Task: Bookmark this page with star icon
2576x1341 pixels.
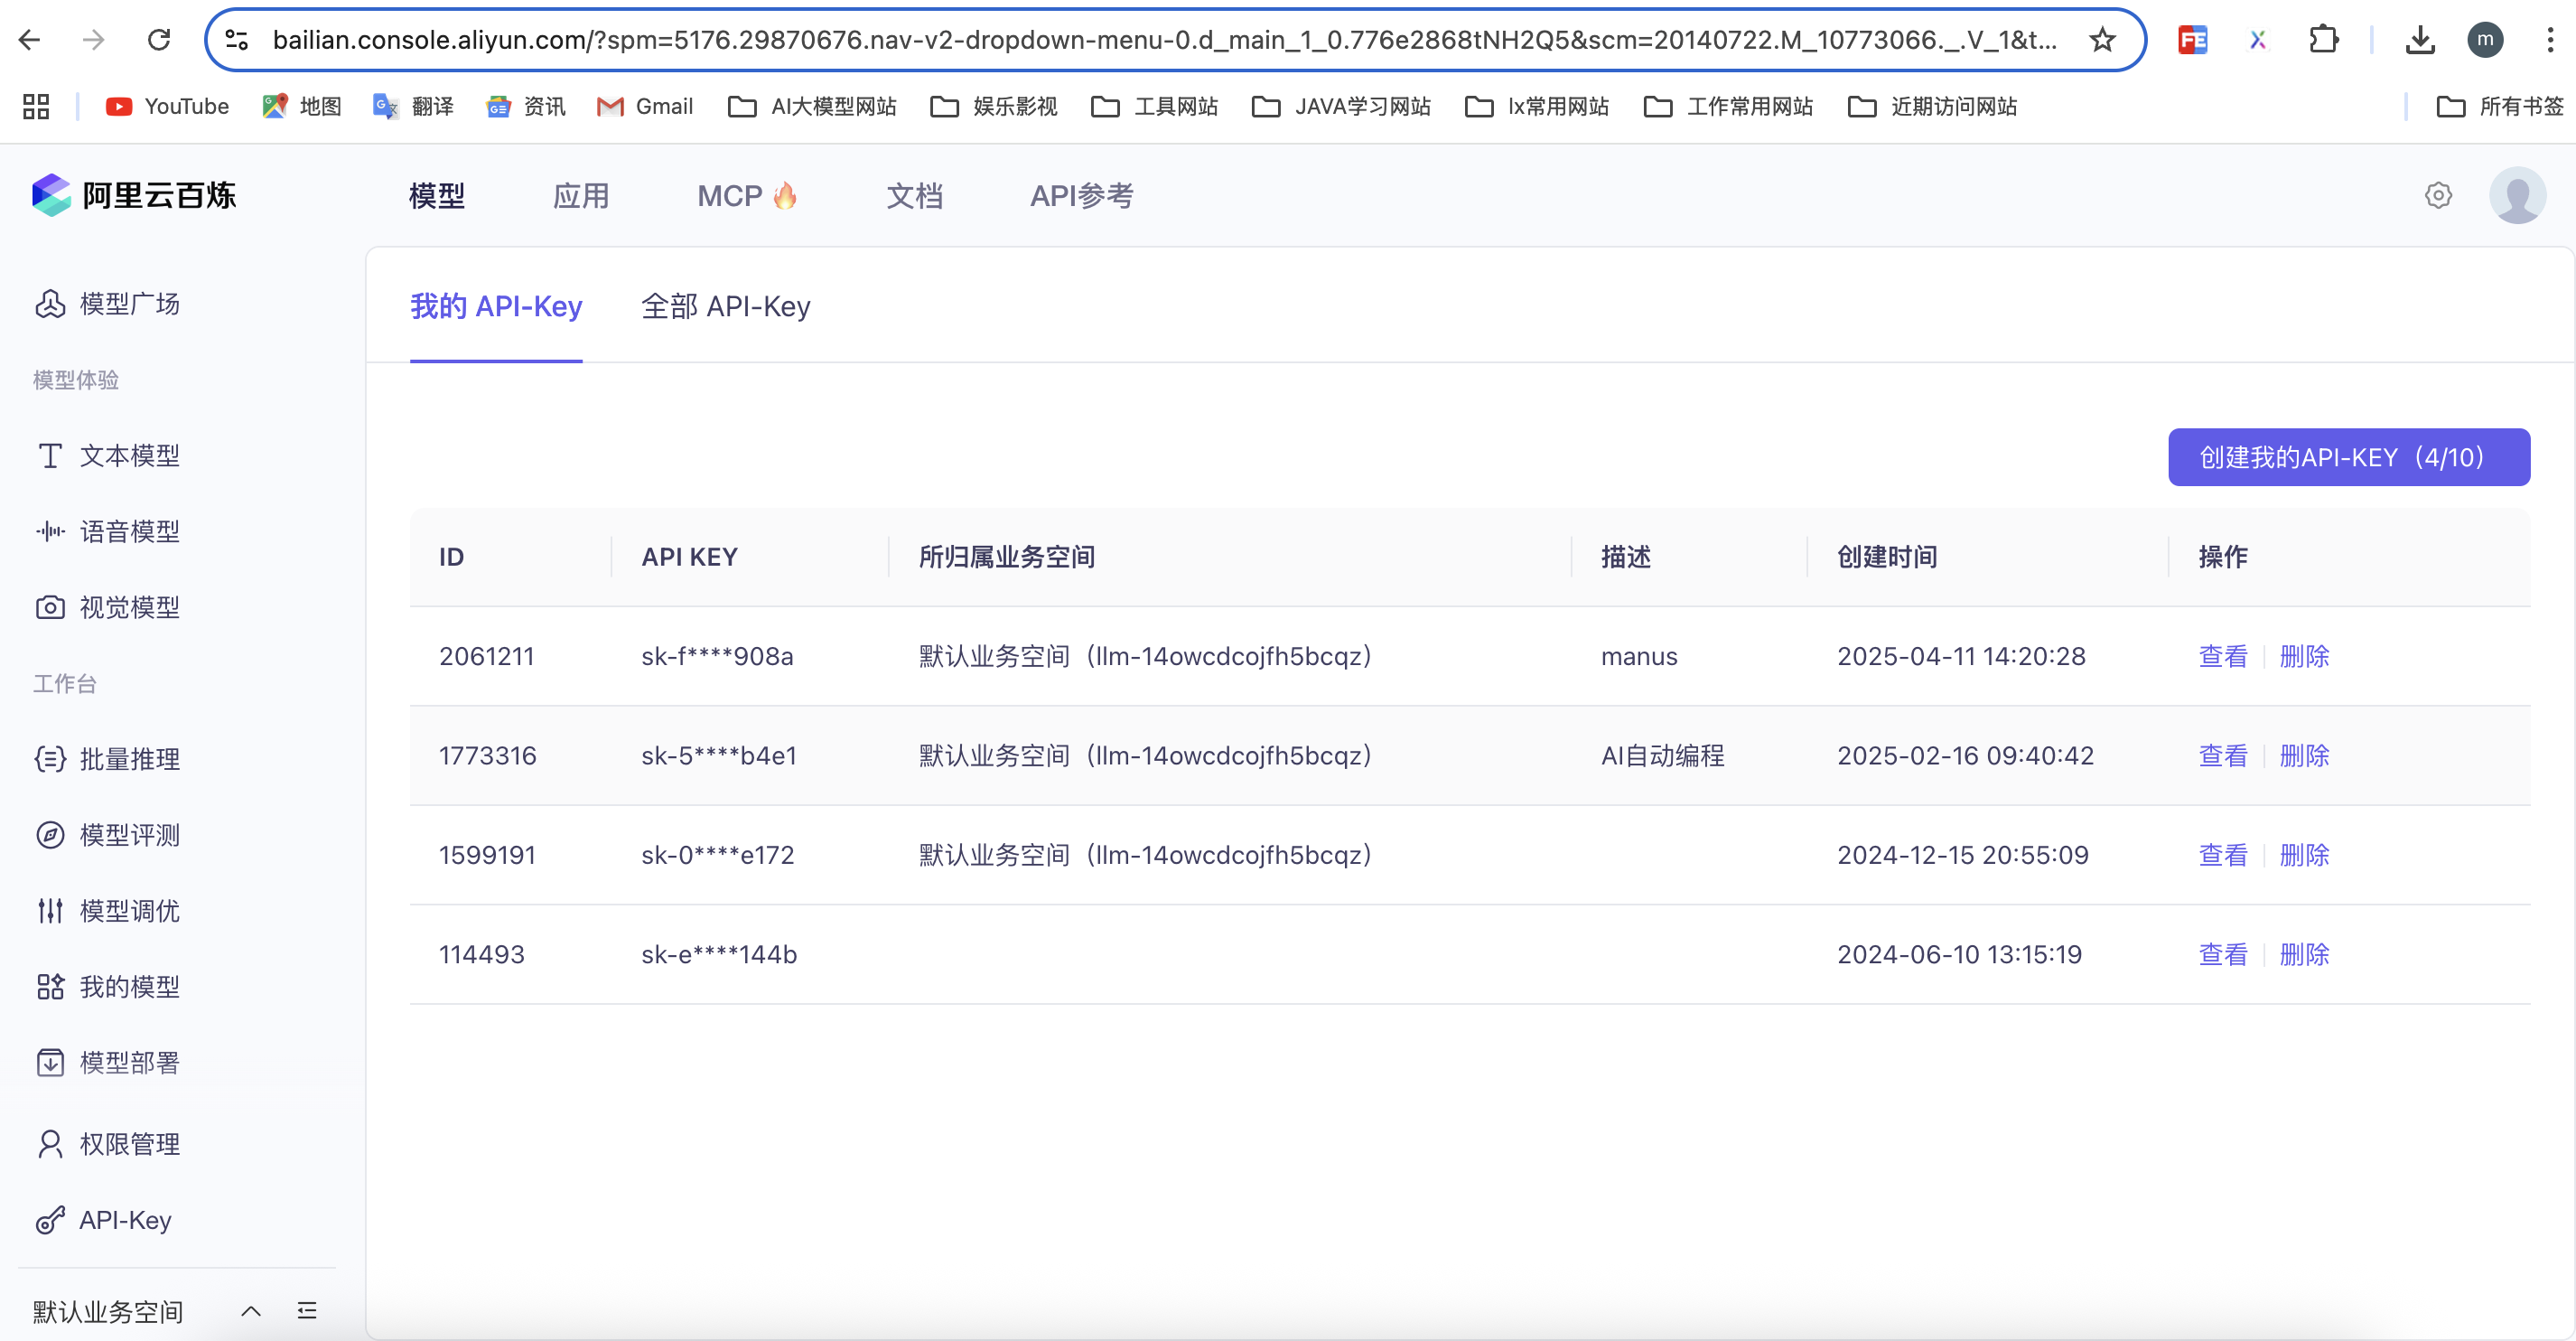Action: click(x=2102, y=40)
